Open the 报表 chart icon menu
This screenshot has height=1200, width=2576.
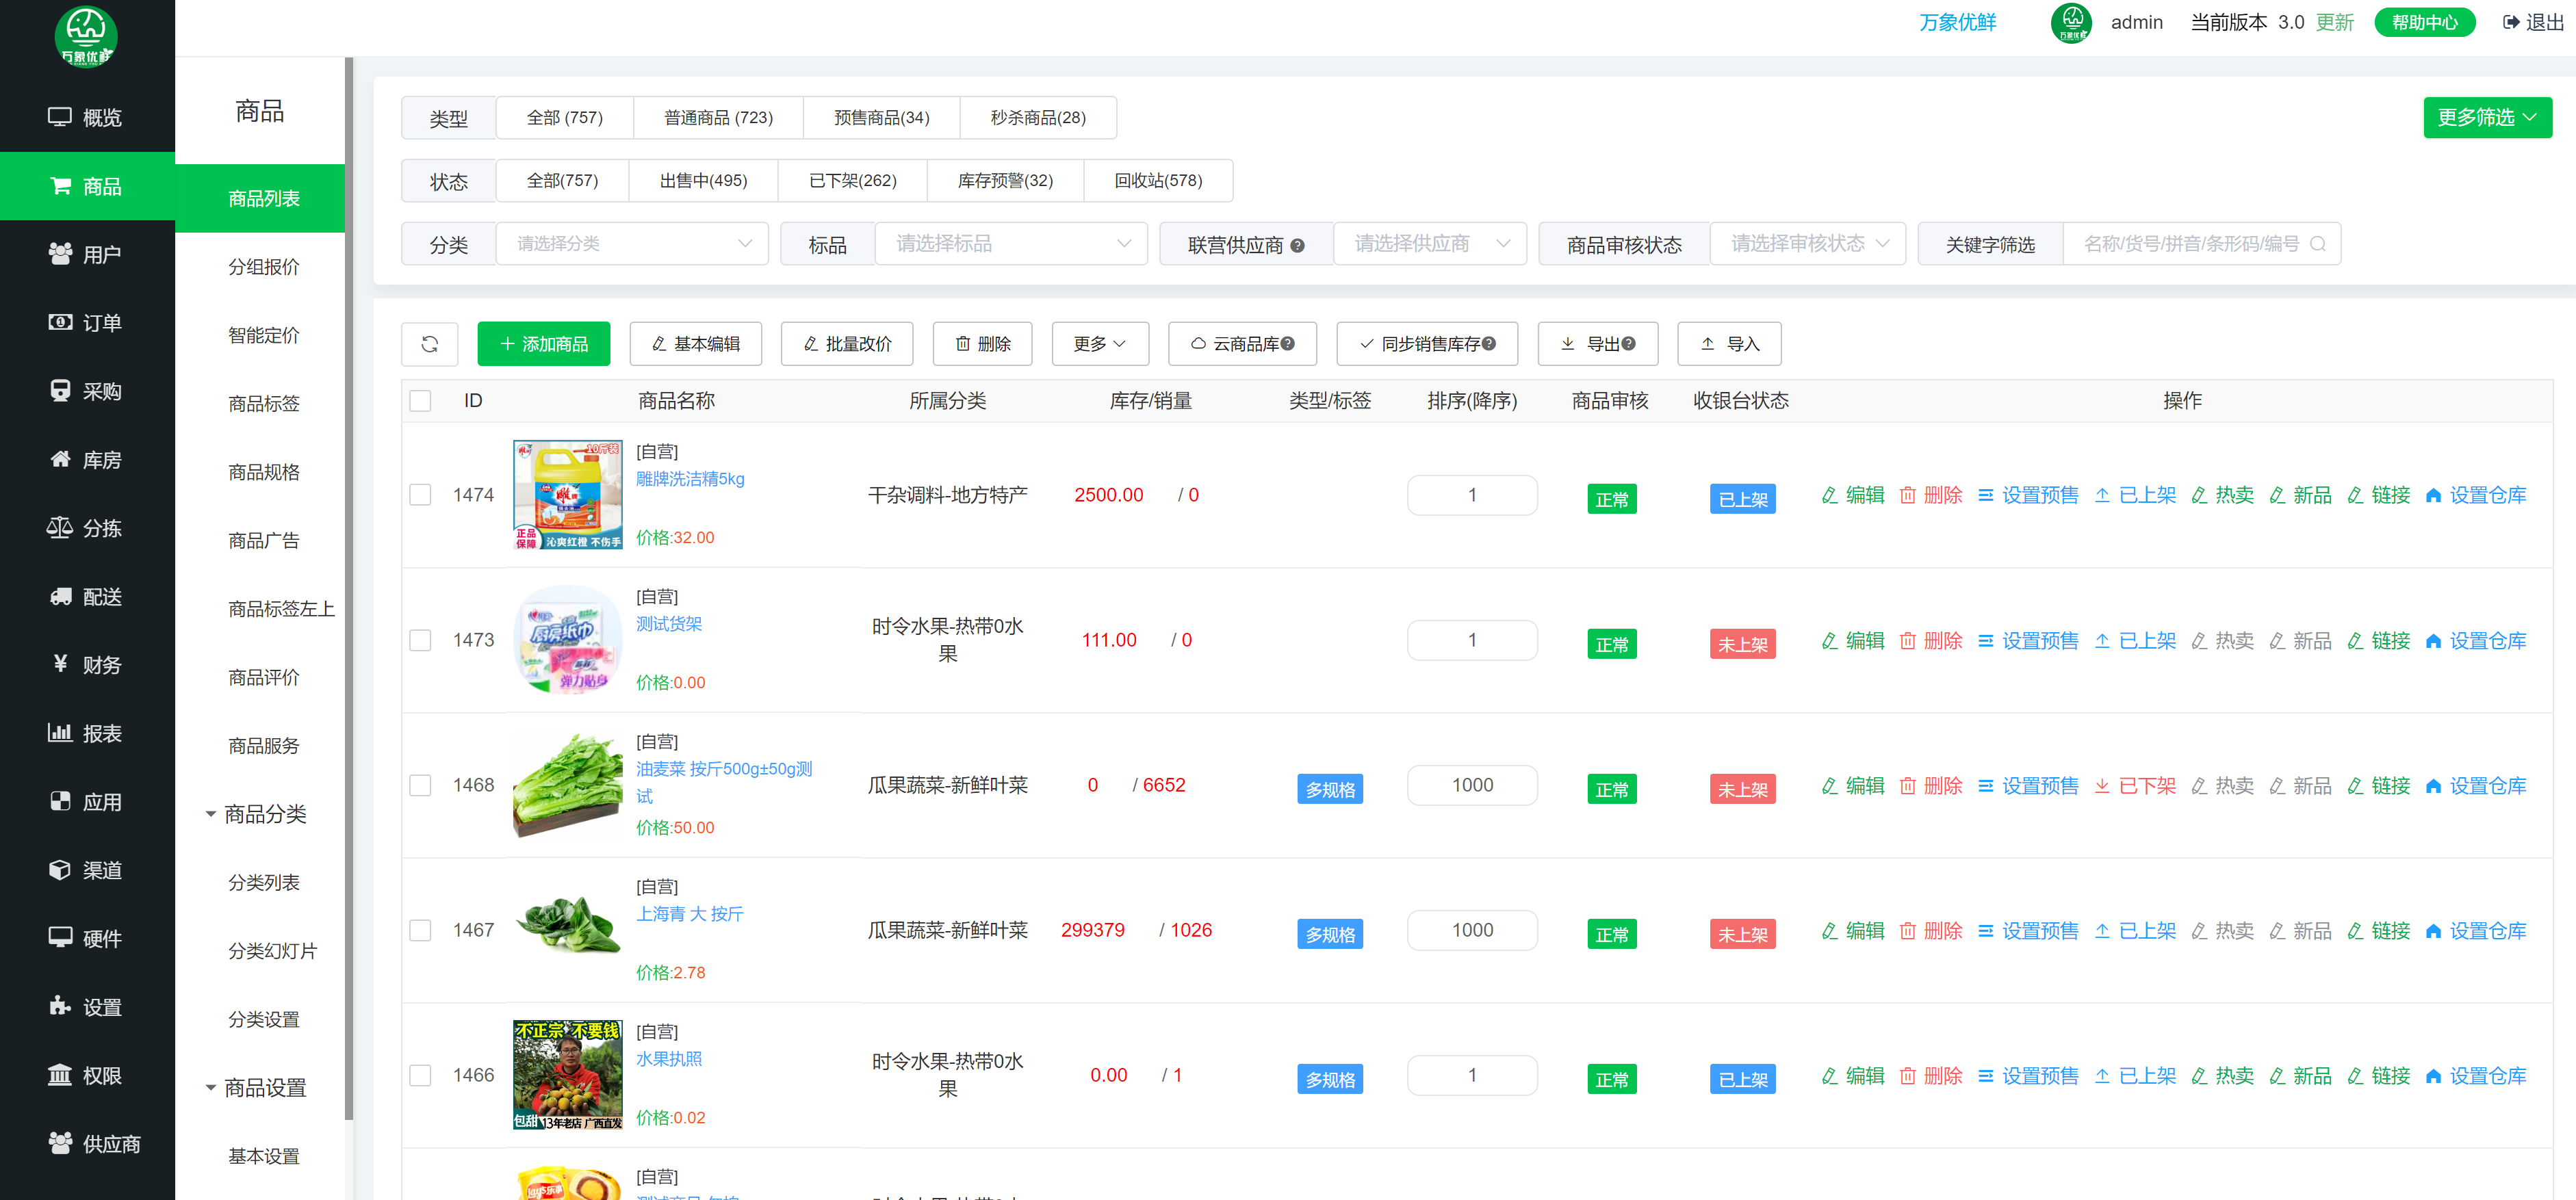(60, 733)
